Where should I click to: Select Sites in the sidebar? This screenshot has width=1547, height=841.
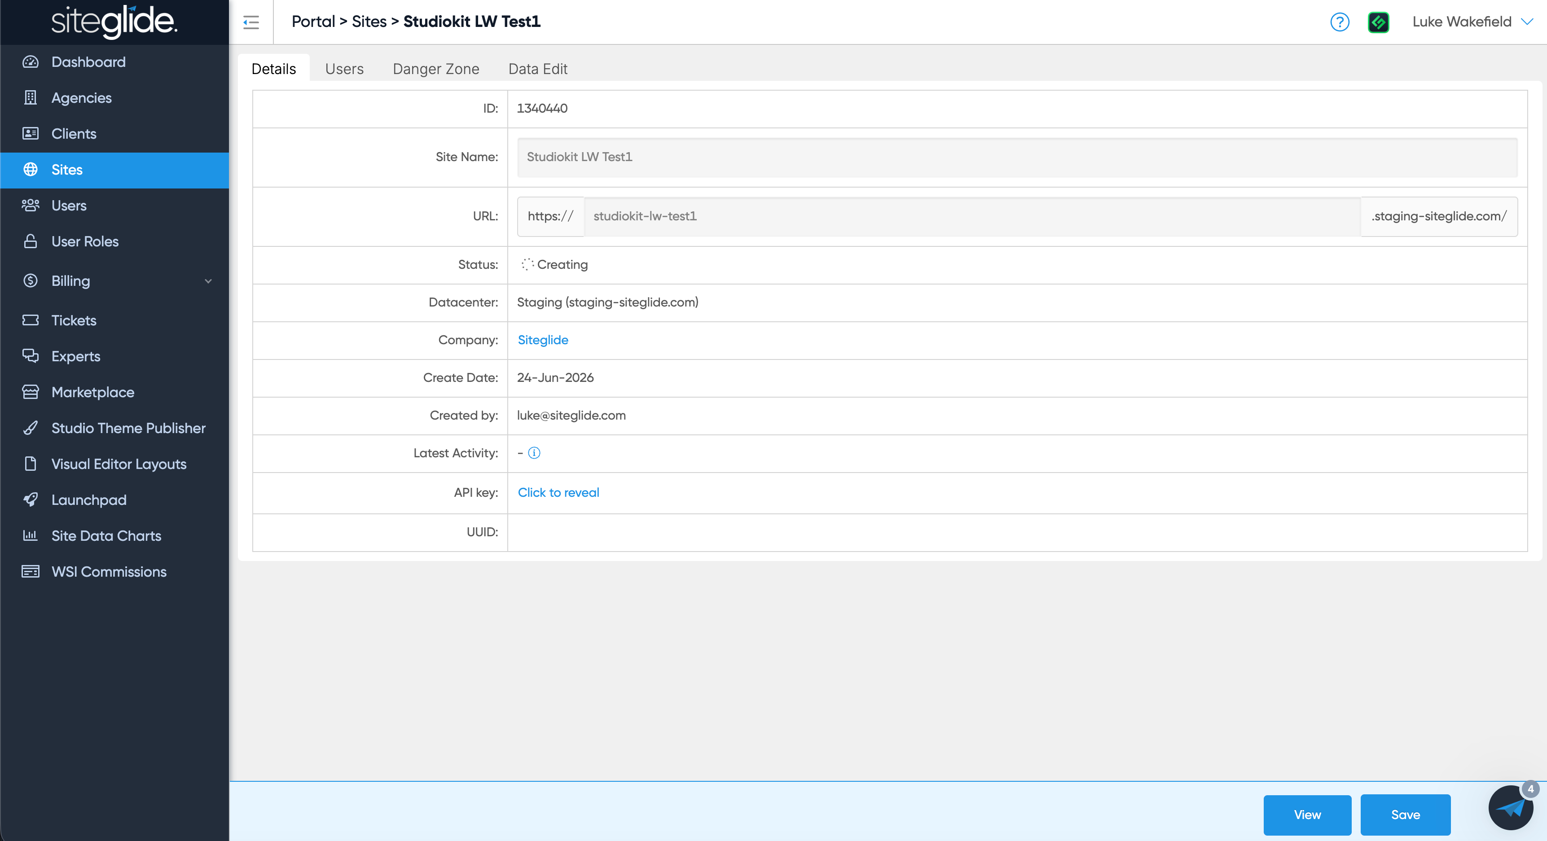pyautogui.click(x=114, y=170)
